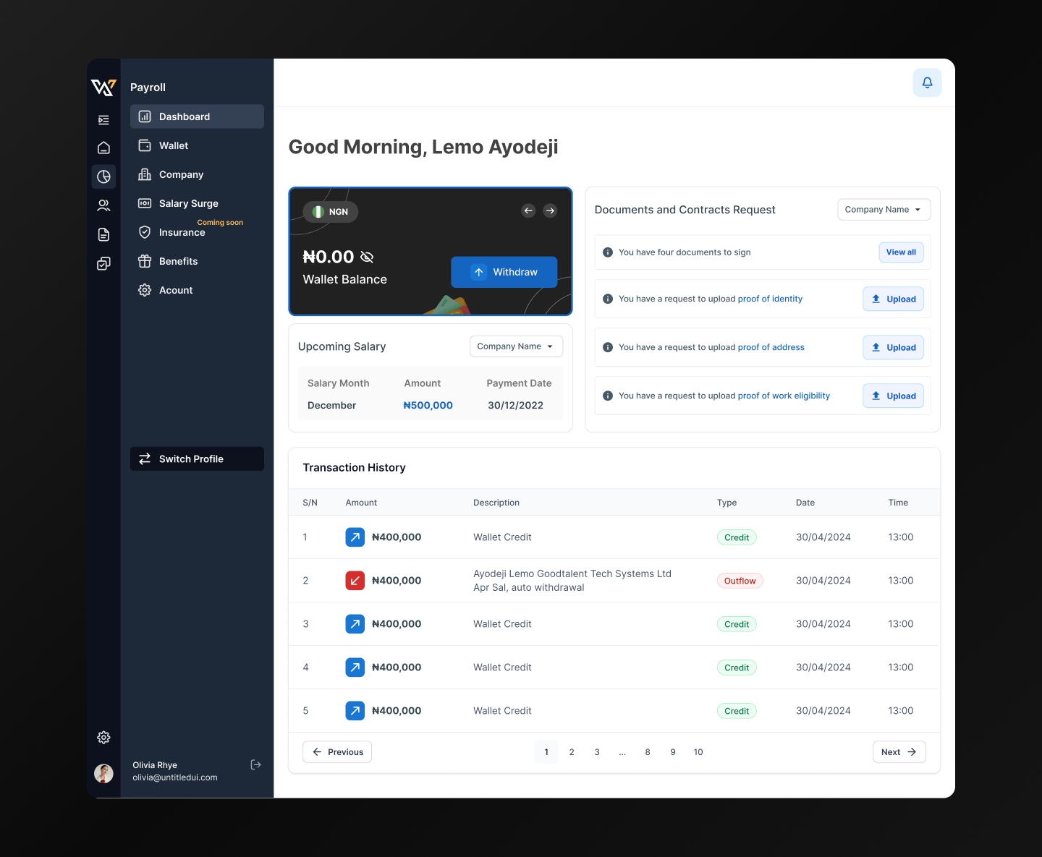Toggle the sidebar collapse menu icon

pos(103,120)
